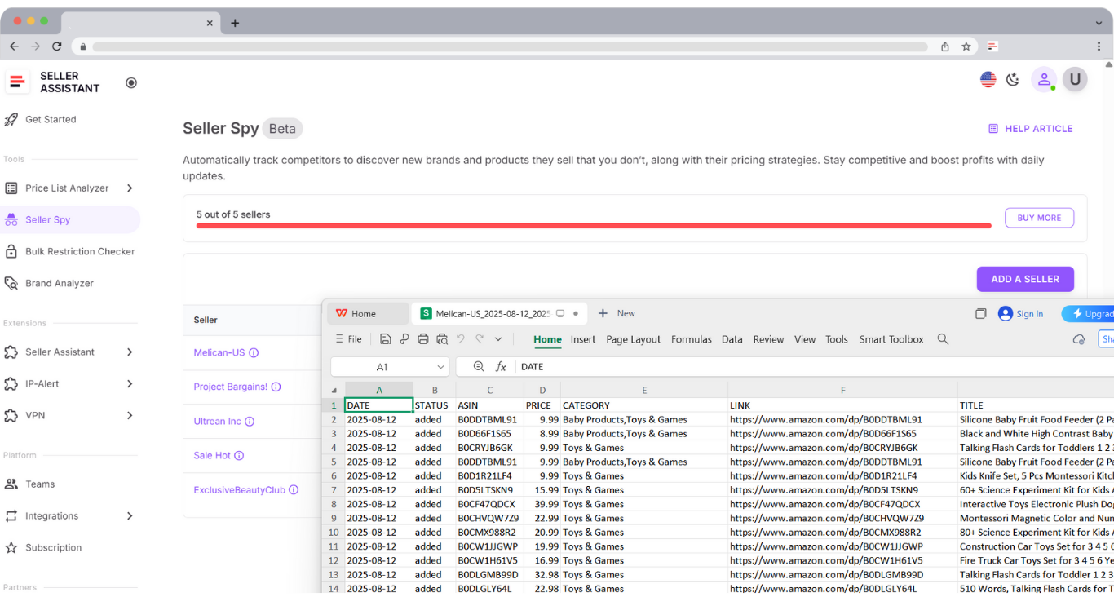This screenshot has height=597, width=1114.
Task: Click the Print icon in WPS toolbar
Action: pyautogui.click(x=422, y=339)
